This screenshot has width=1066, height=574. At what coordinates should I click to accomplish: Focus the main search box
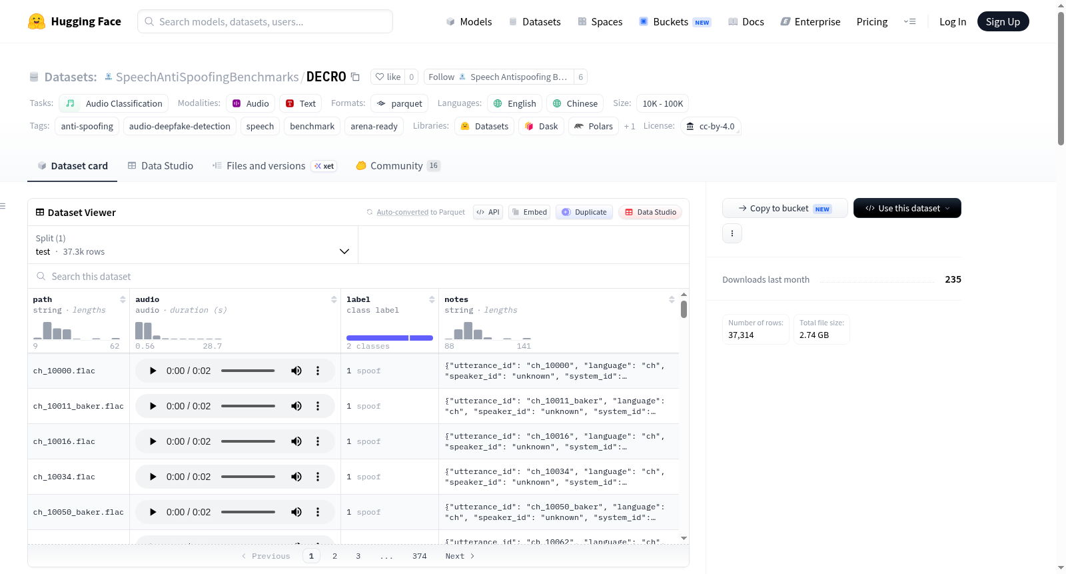coord(265,21)
